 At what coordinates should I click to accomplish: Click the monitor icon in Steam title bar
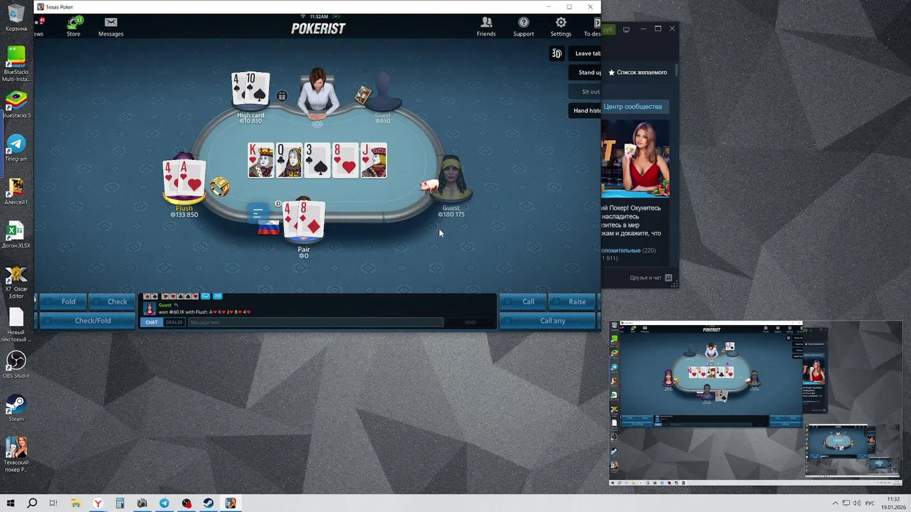[626, 29]
